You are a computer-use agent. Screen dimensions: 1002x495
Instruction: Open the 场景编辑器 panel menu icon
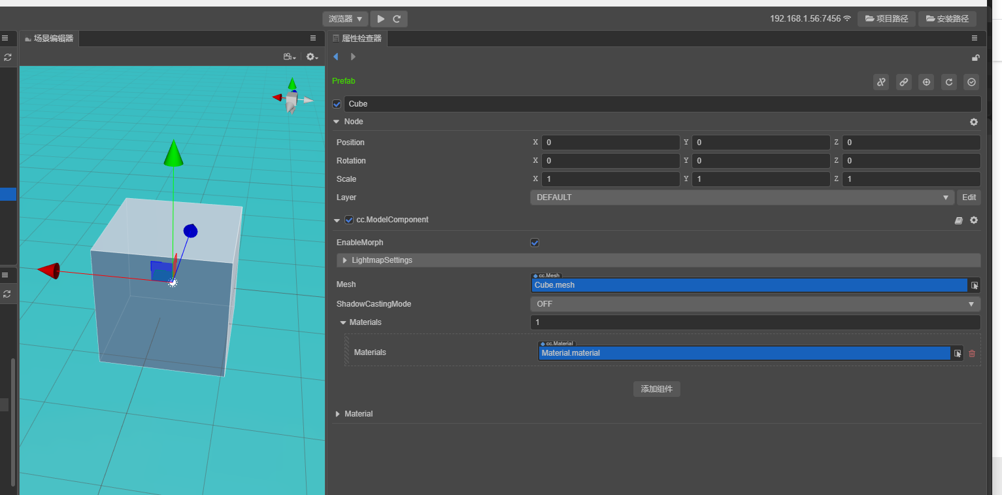pyautogui.click(x=313, y=39)
